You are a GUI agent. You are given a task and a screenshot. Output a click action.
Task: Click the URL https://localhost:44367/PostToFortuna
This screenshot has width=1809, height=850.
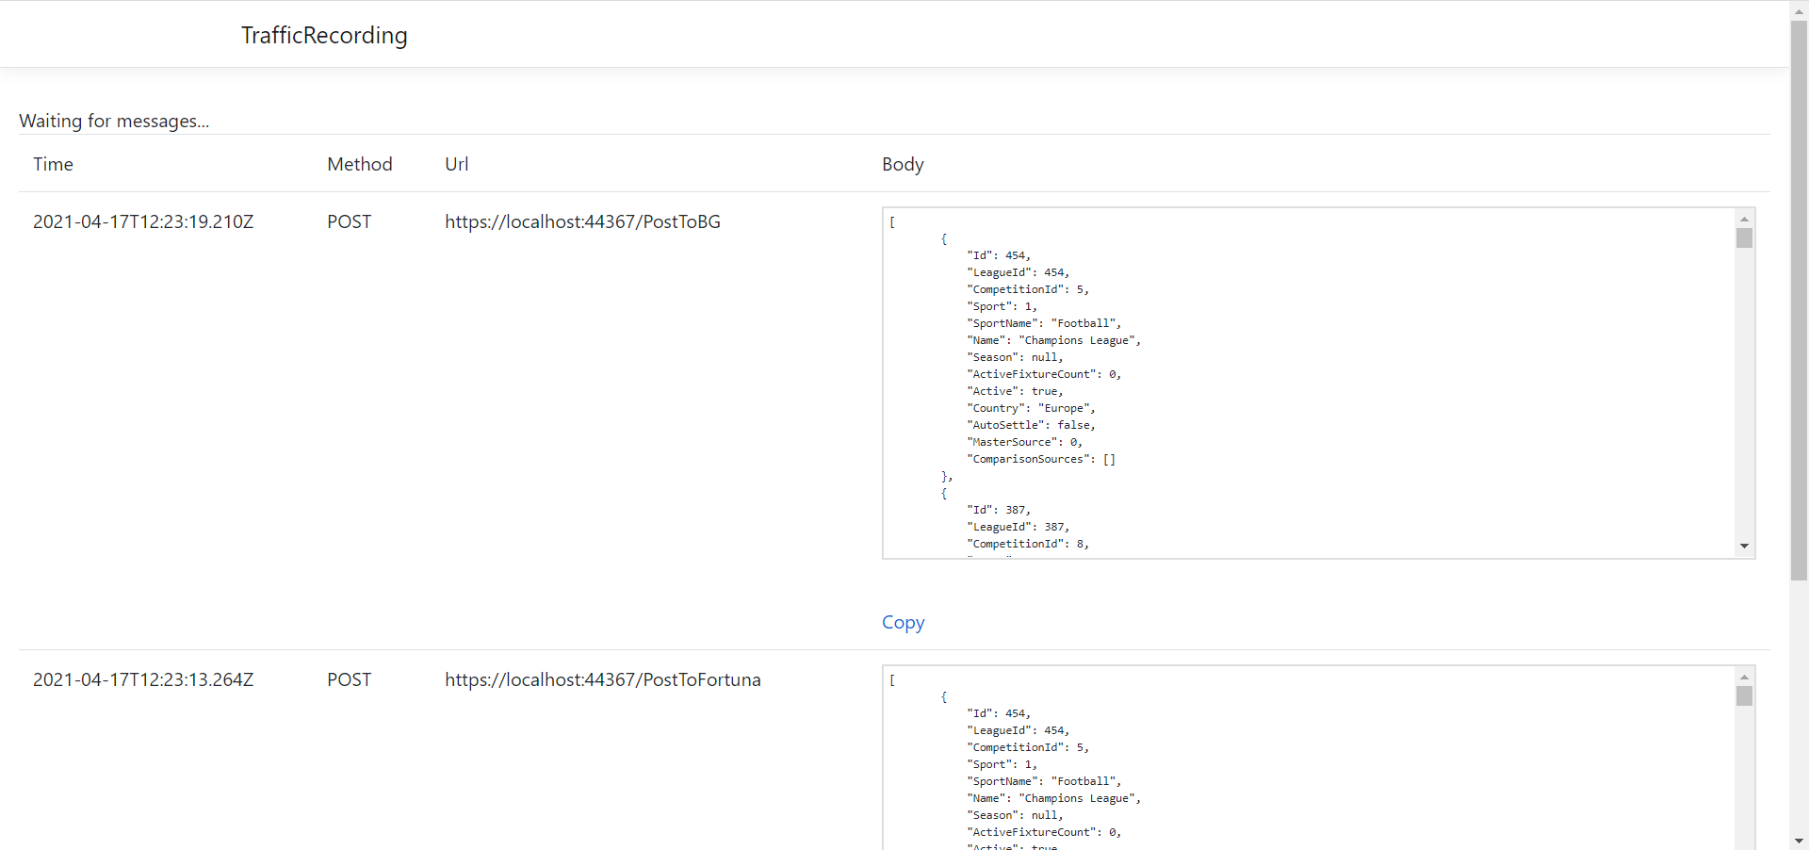(603, 679)
